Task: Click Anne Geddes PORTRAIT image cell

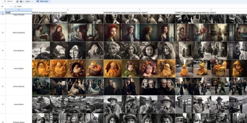Action: [x=140, y=69]
